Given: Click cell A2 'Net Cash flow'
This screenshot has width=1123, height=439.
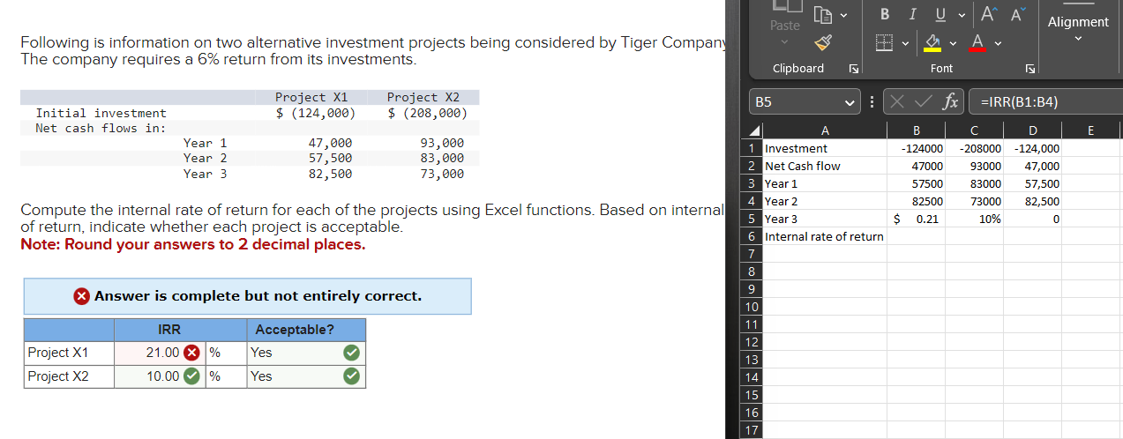Looking at the screenshot, I should [x=825, y=166].
